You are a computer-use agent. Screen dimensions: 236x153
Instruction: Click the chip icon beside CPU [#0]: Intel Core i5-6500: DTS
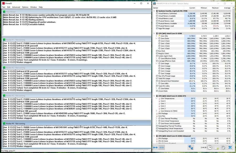(157, 96)
